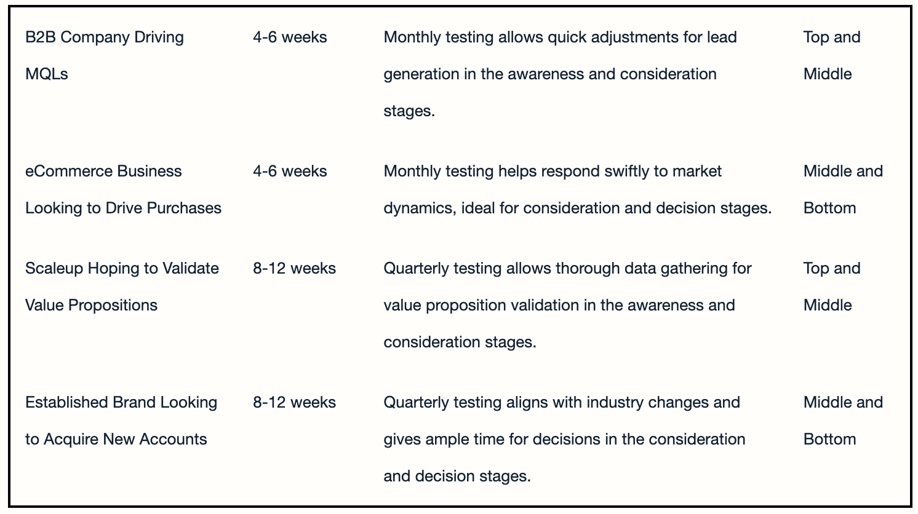Select '8-12 weeks' in the Scaleup row
This screenshot has width=918, height=514.
(294, 269)
